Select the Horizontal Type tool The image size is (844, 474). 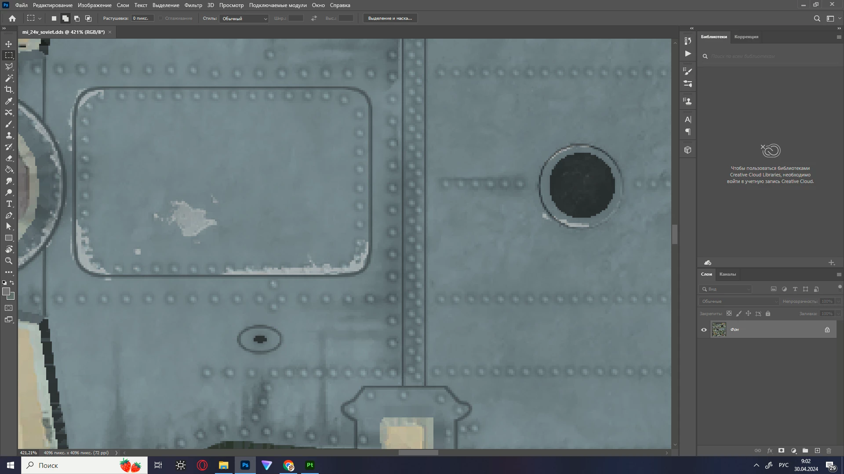(9, 204)
